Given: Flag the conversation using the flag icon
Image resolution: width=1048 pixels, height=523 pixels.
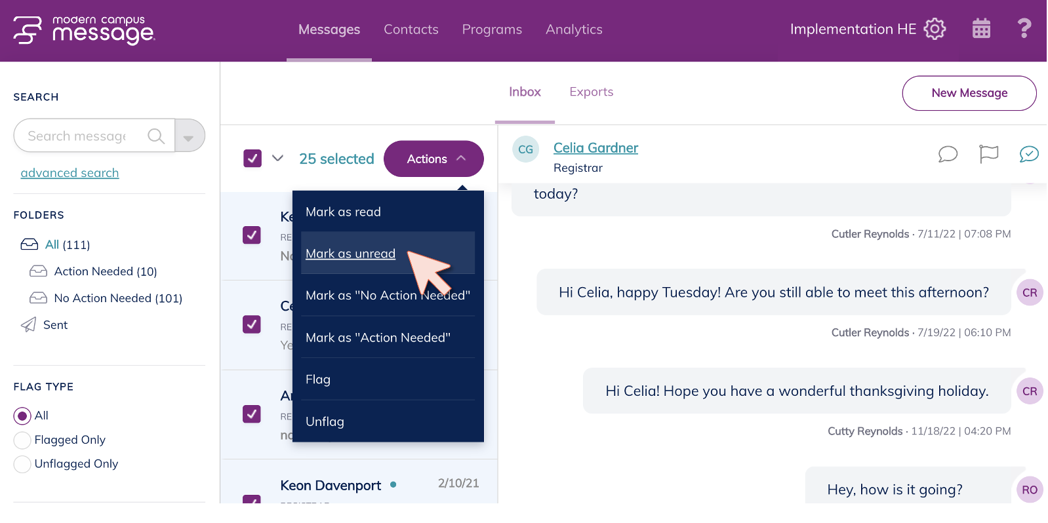Looking at the screenshot, I should point(988,154).
